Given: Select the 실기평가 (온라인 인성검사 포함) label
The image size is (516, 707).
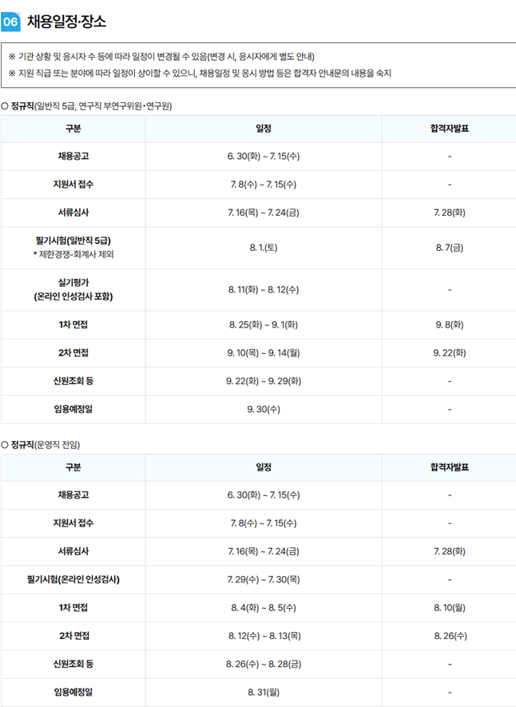Looking at the screenshot, I should 73,289.
